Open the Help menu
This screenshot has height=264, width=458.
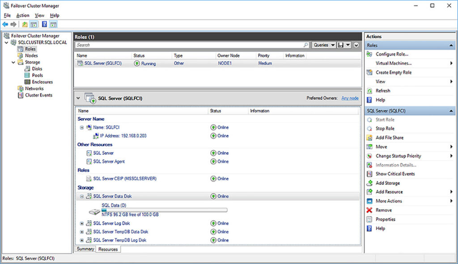coord(54,16)
